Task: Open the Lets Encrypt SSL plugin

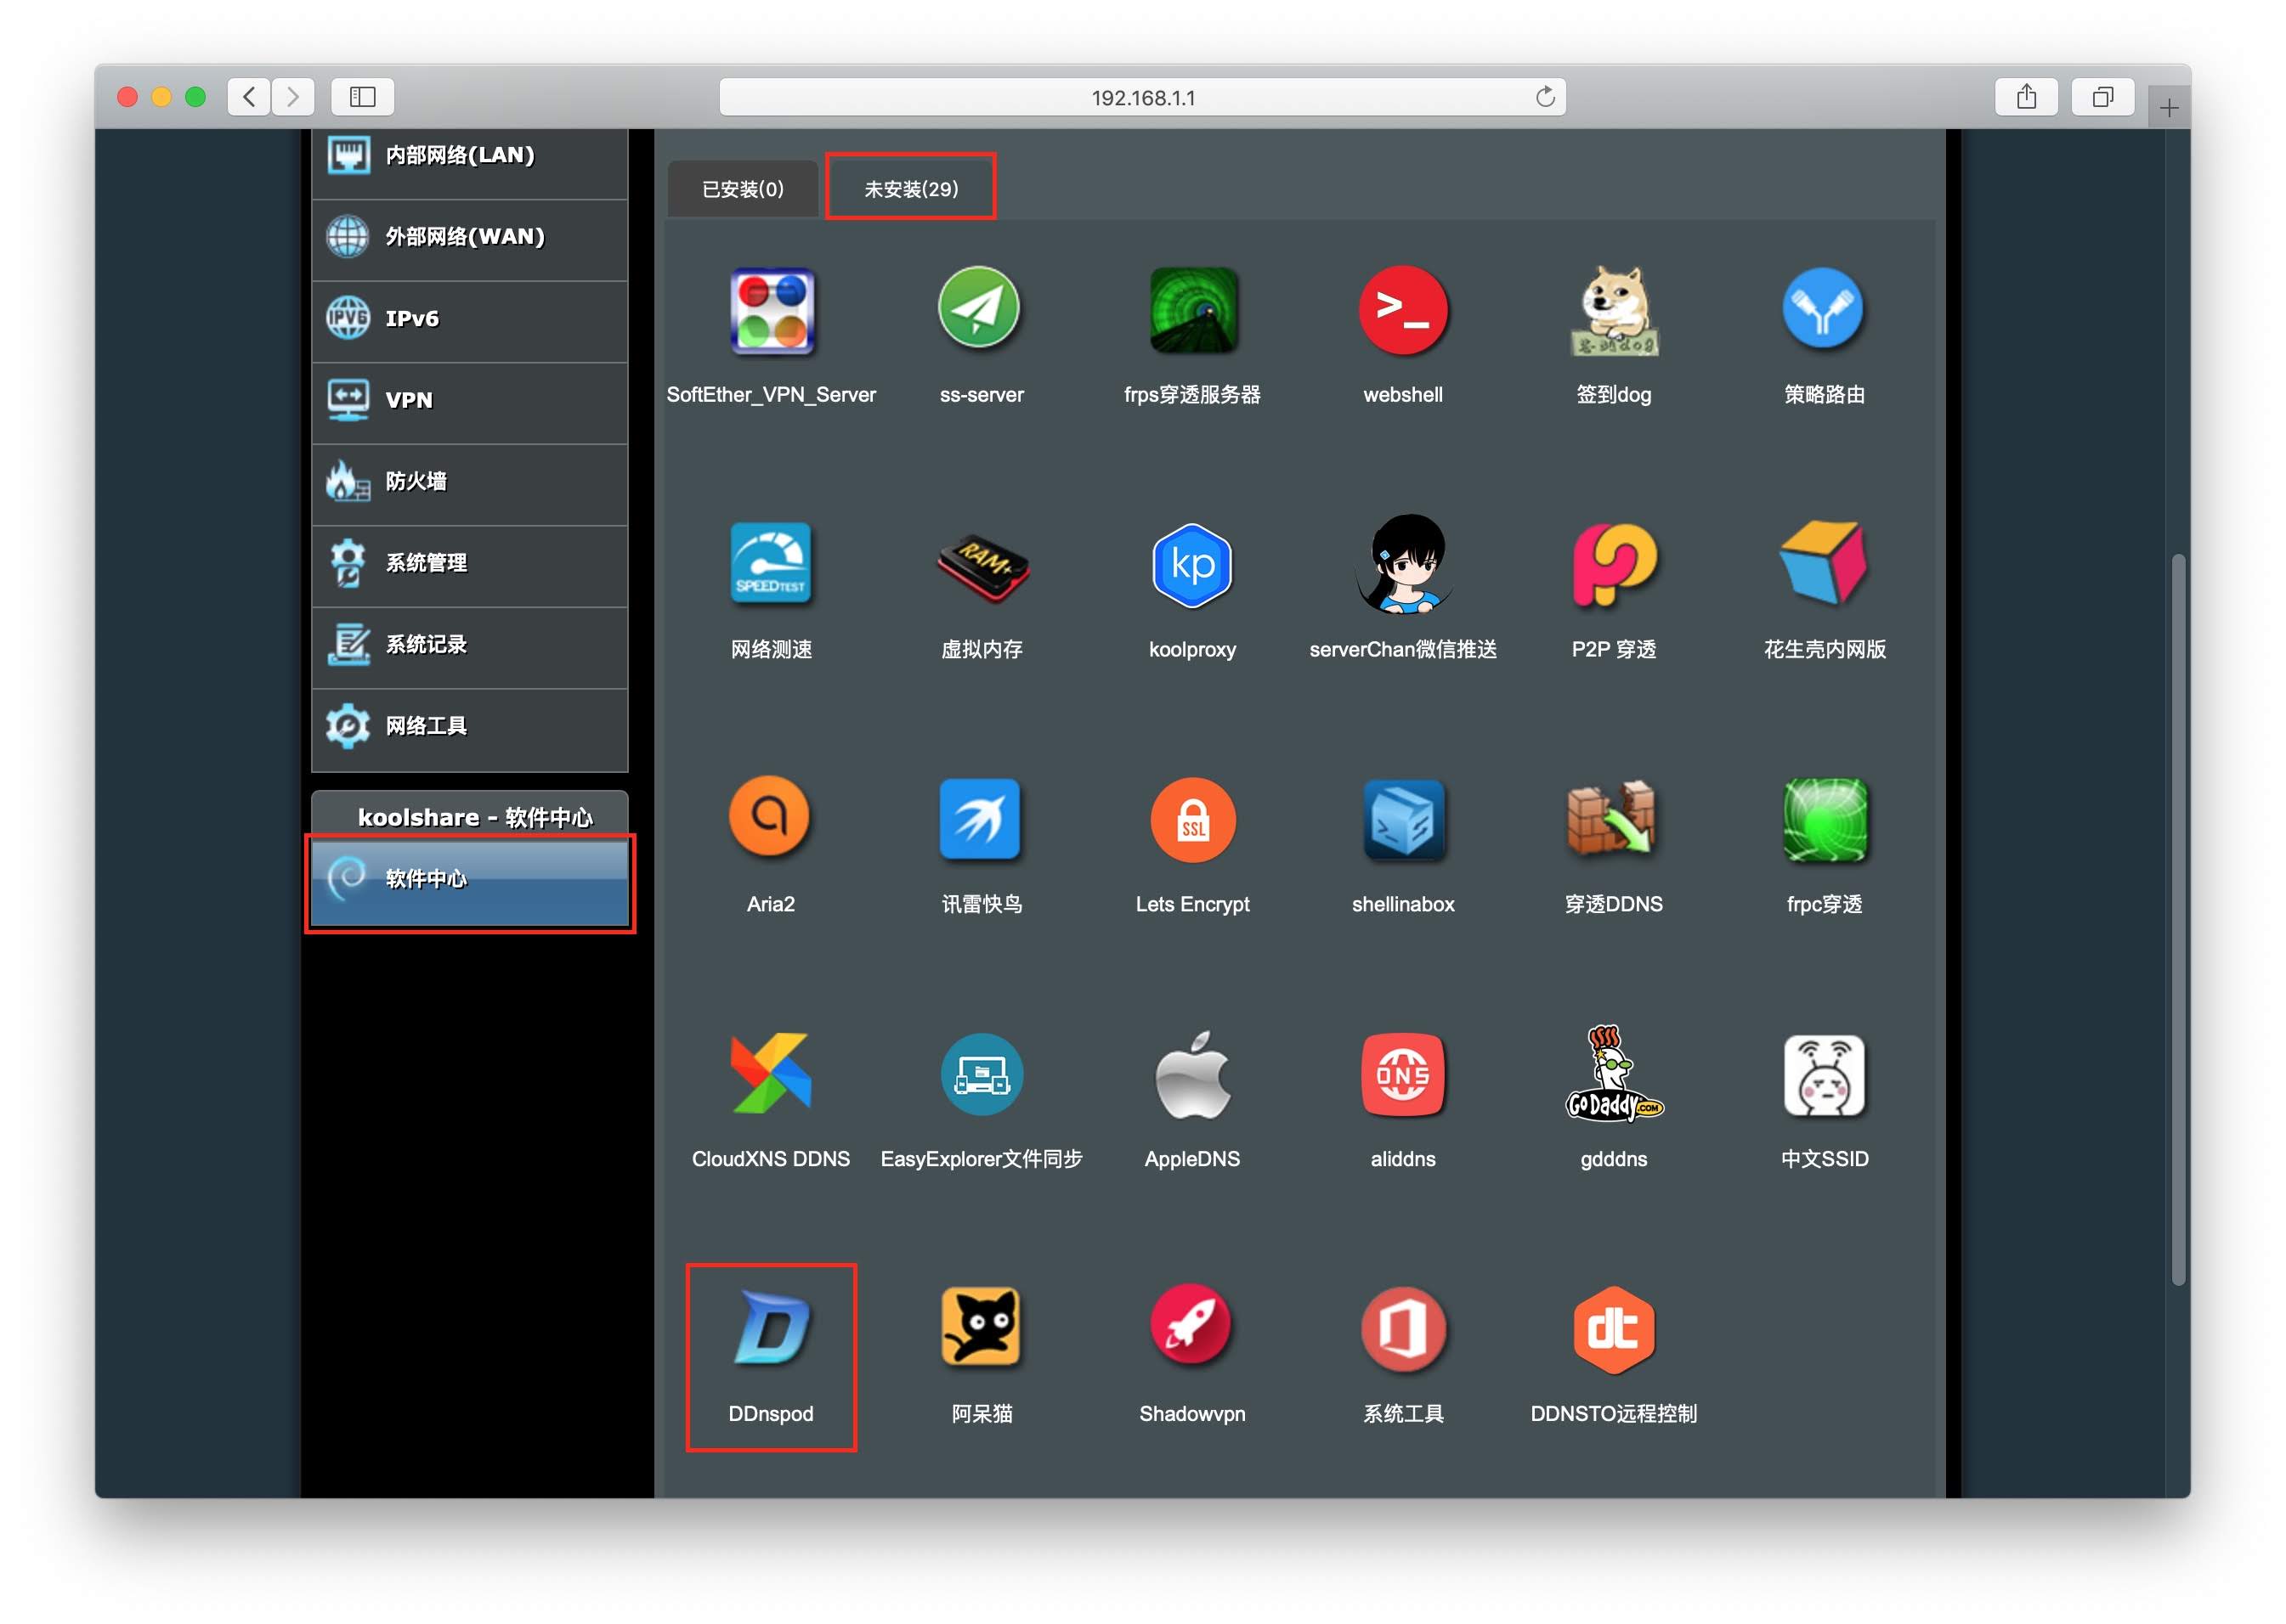Action: pos(1191,820)
